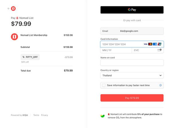Click the Name on card field
The height and width of the screenshot is (128, 172).
tap(132, 63)
